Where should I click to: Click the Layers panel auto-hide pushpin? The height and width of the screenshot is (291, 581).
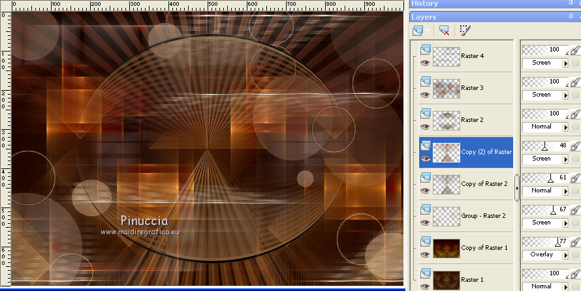[x=571, y=17]
